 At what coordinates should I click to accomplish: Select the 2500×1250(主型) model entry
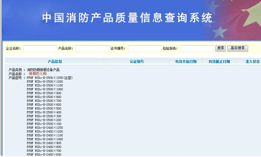50,78
